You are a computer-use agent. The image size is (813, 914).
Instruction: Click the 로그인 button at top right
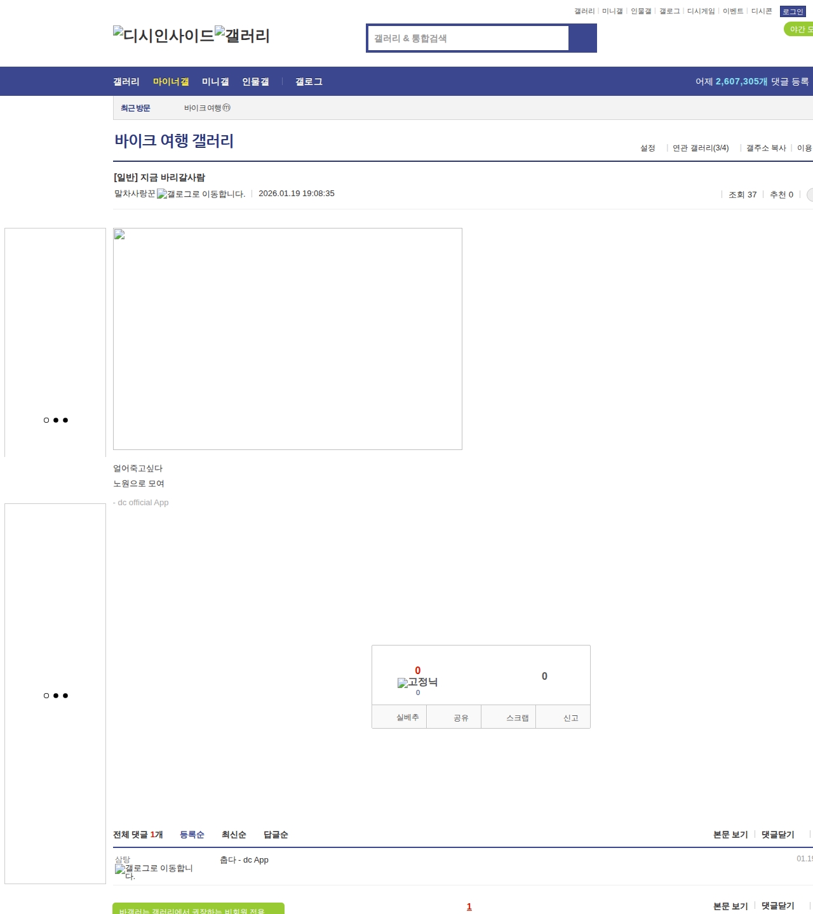[792, 11]
